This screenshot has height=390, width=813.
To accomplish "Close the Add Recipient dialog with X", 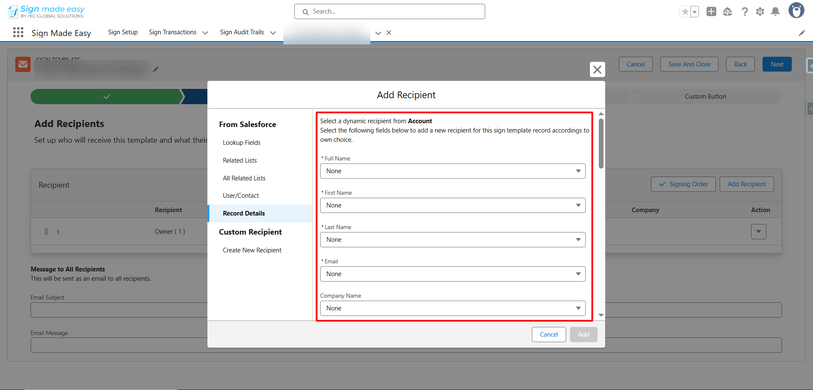I will [597, 69].
